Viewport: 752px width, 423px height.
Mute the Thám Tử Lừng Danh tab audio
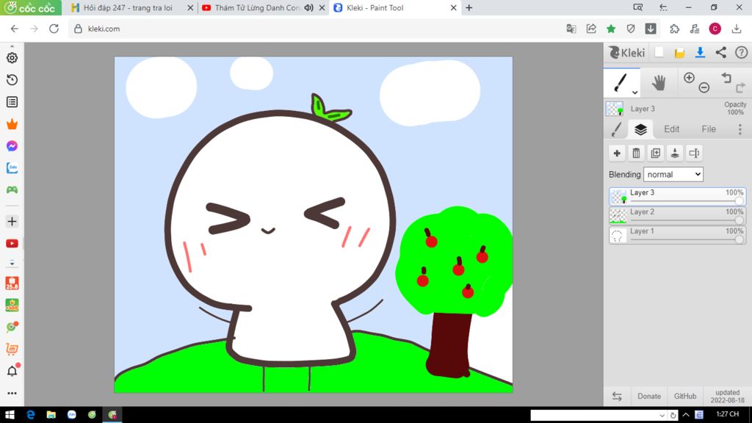point(309,7)
